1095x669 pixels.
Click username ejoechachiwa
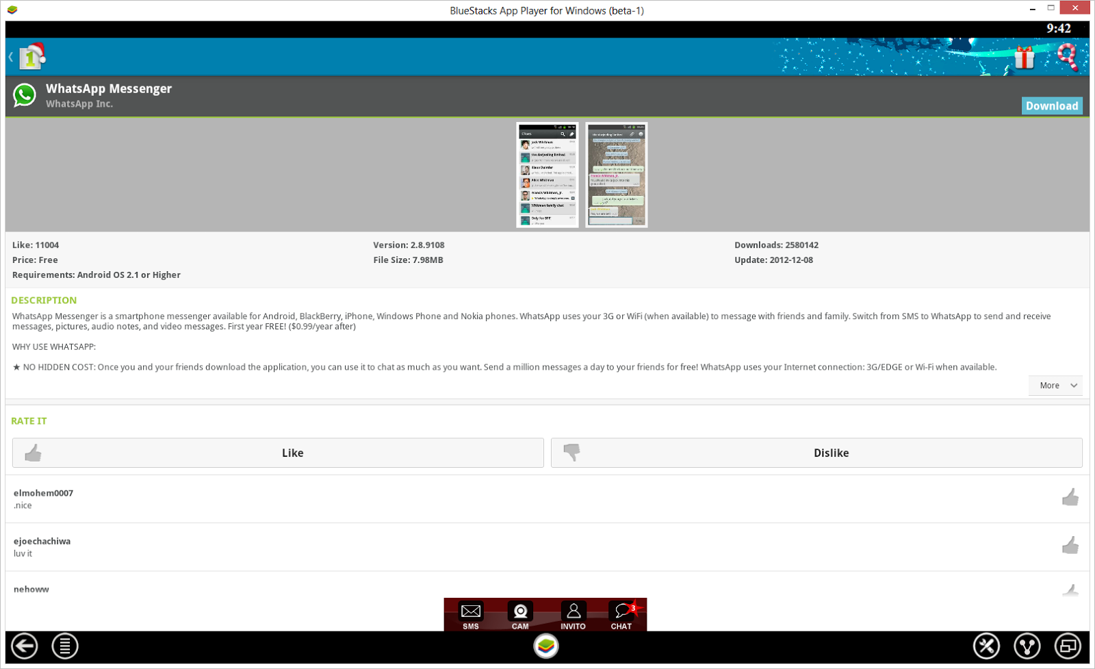pyautogui.click(x=42, y=541)
